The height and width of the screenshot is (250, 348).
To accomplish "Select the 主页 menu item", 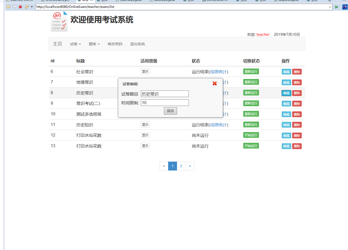I will coord(57,44).
